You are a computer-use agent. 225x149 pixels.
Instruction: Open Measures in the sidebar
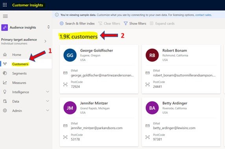tap(19, 83)
